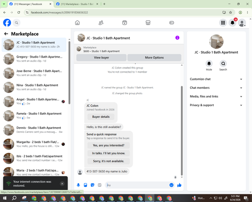Open taskbar action center notification icon

coord(246,198)
